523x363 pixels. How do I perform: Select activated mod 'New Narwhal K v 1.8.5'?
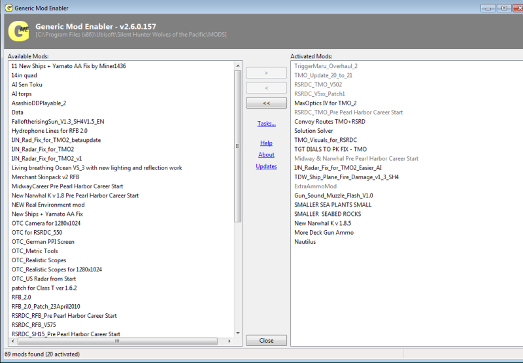322,223
